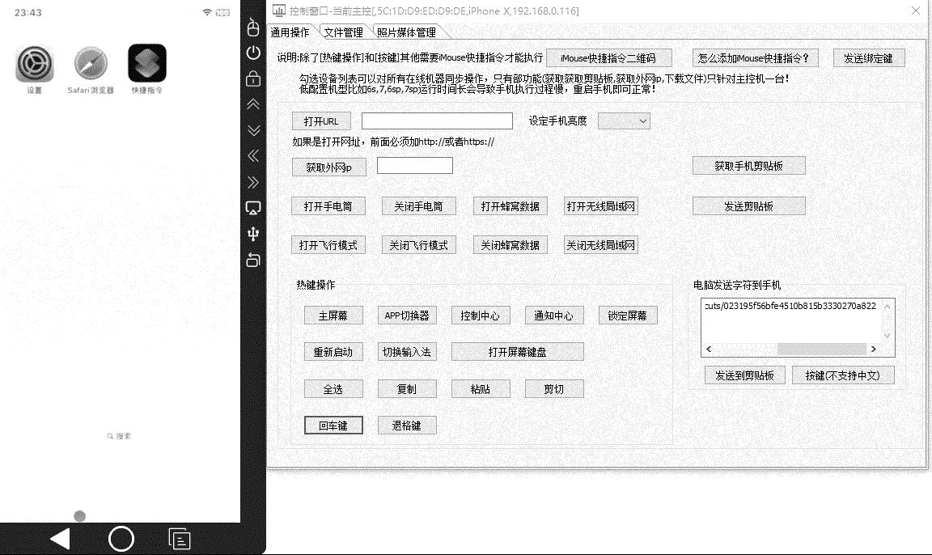
Task: Click the 切换输入法 button
Action: pos(407,352)
